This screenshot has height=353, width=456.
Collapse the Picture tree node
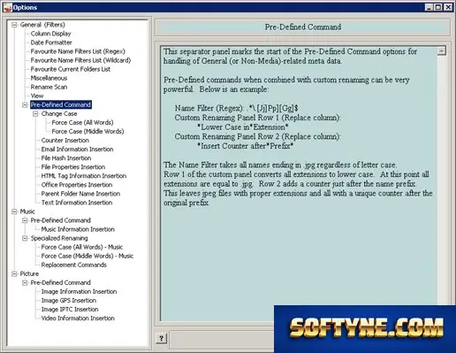pos(14,273)
